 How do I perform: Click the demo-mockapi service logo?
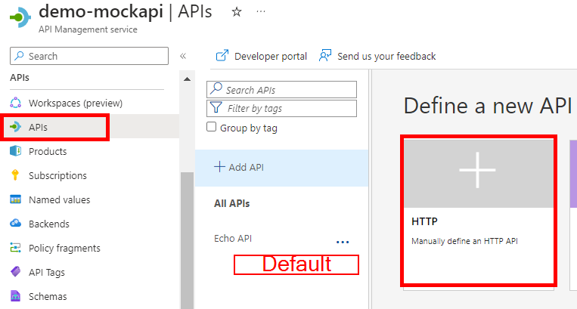pyautogui.click(x=20, y=17)
